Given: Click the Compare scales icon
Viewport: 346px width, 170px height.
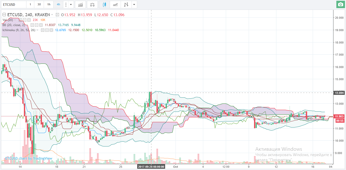Looking at the screenshot, I should tap(92, 5).
